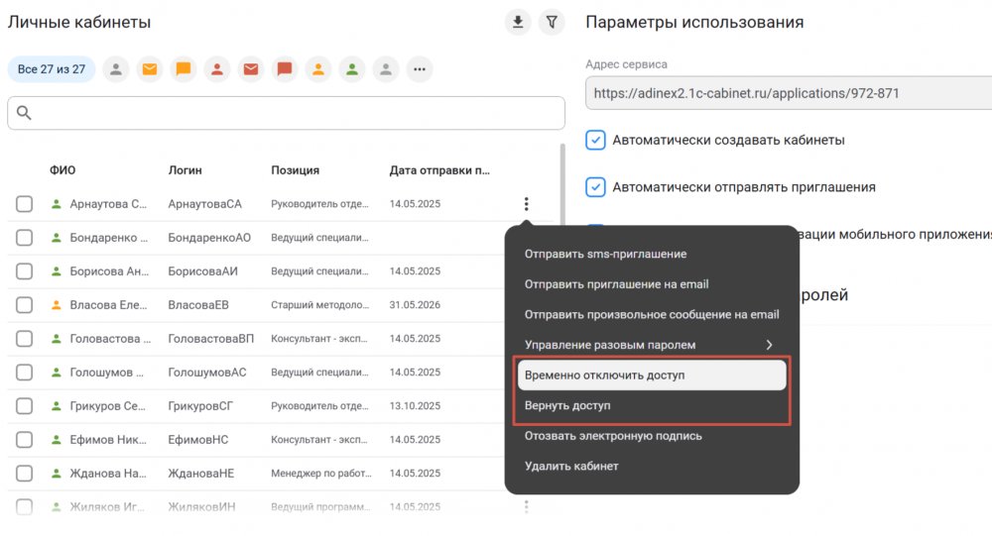Filter by red chat bubble icon

[x=284, y=69]
